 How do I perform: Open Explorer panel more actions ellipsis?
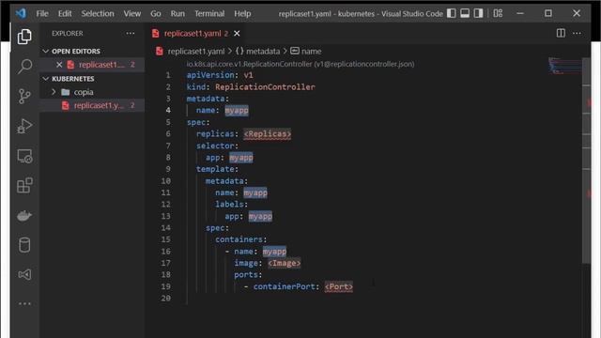[131, 34]
